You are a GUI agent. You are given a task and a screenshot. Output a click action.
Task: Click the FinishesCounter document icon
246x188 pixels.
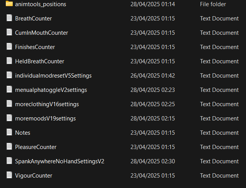click(x=9, y=47)
